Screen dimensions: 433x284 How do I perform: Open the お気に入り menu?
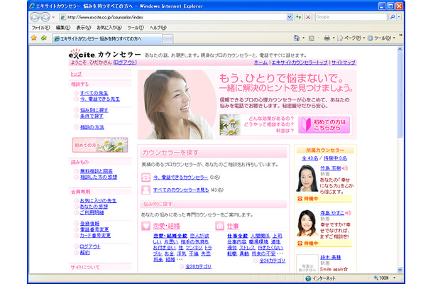[109, 28]
